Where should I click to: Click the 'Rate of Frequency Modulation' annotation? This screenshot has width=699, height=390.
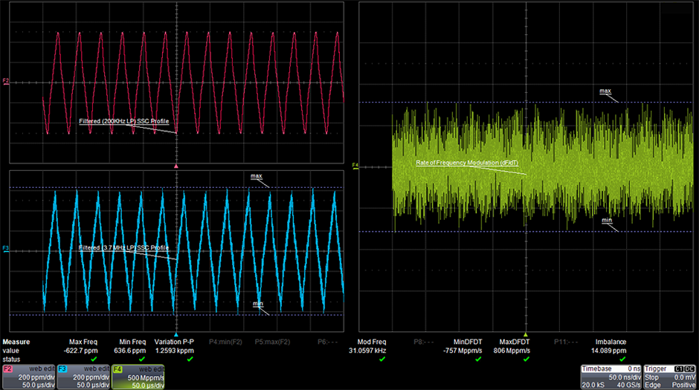458,162
